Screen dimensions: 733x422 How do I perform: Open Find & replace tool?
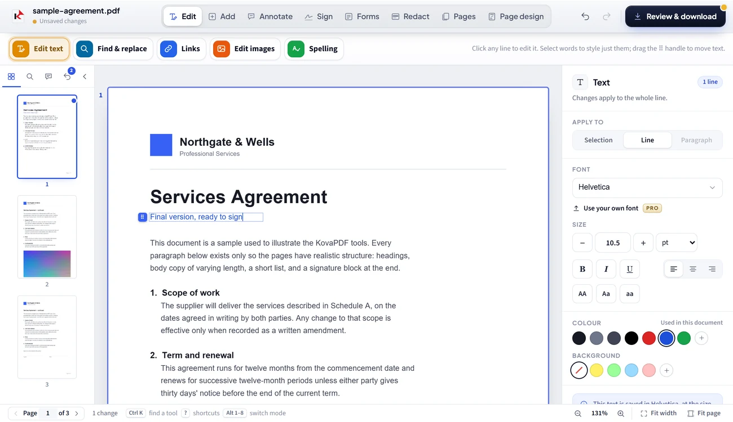(113, 49)
